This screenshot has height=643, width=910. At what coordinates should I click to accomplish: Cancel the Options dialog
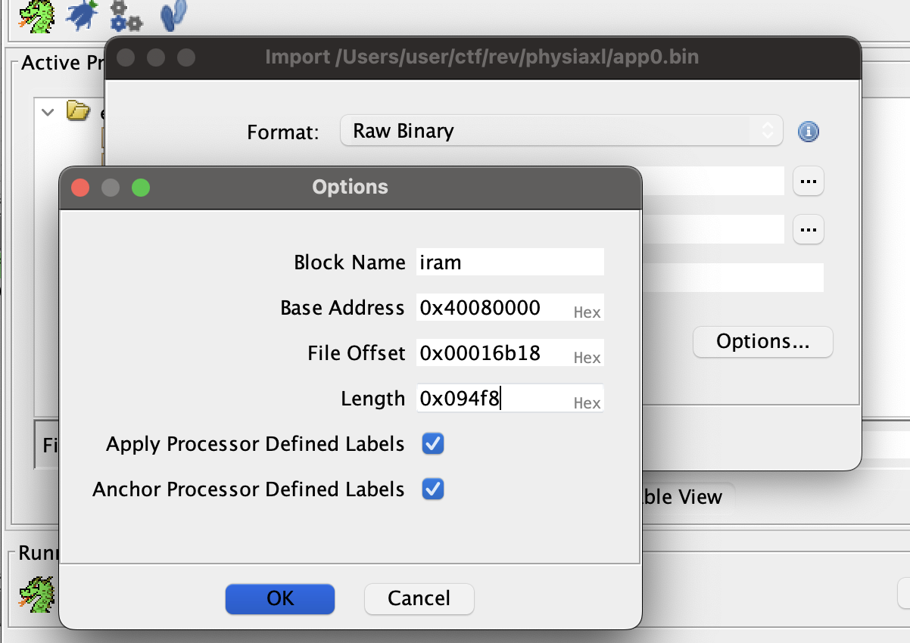click(419, 598)
